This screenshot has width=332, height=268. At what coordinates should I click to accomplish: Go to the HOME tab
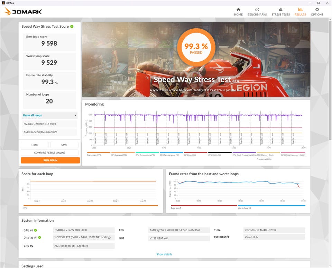[238, 12]
